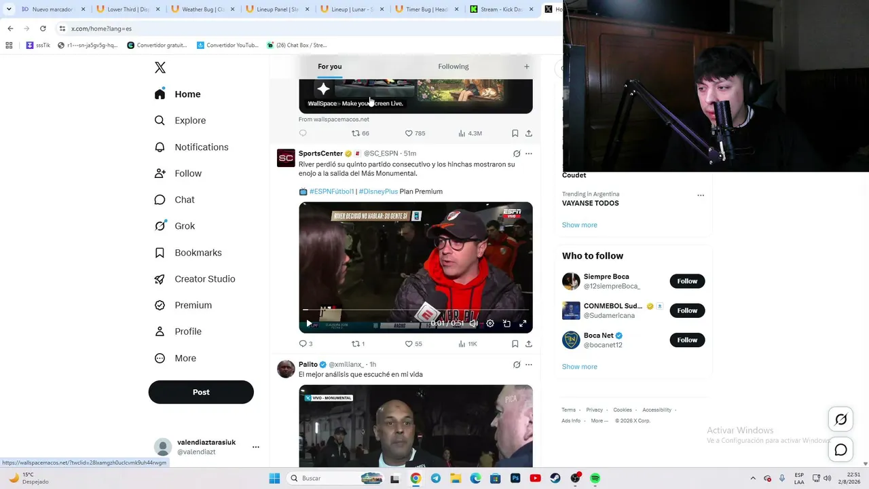Select the For you timeline tab

[x=330, y=67]
